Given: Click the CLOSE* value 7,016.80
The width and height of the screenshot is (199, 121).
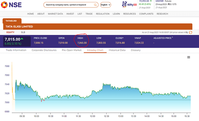Looking at the screenshot, I should pyautogui.click(x=120, y=43).
